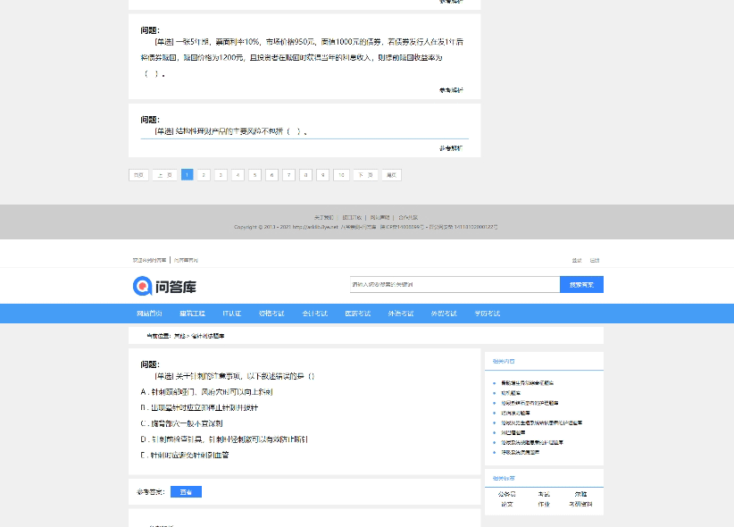The width and height of the screenshot is (734, 527).
Task: Open the 医药考试 nav item
Action: click(x=358, y=314)
